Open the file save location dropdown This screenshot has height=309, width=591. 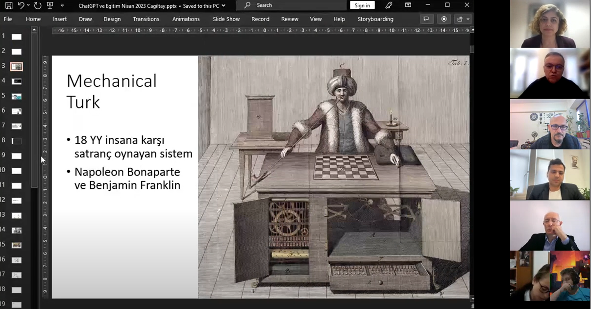pyautogui.click(x=223, y=6)
